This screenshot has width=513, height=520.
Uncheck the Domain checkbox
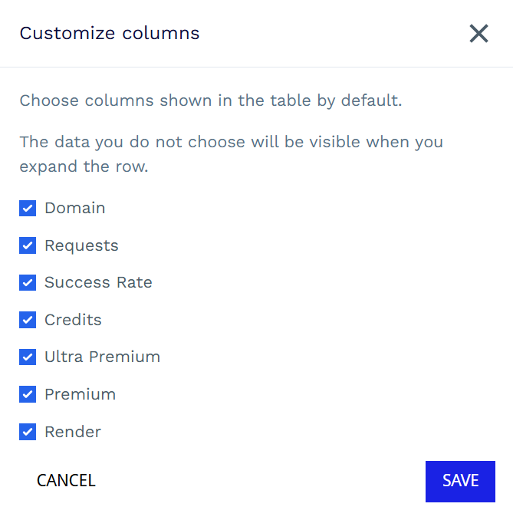(x=28, y=208)
